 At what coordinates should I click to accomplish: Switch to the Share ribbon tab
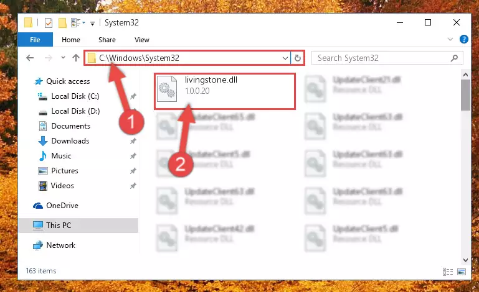point(107,40)
